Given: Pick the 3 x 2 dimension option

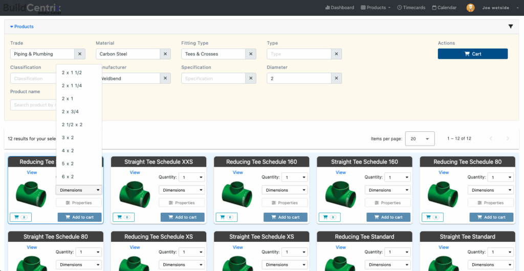Looking at the screenshot, I should [x=68, y=138].
